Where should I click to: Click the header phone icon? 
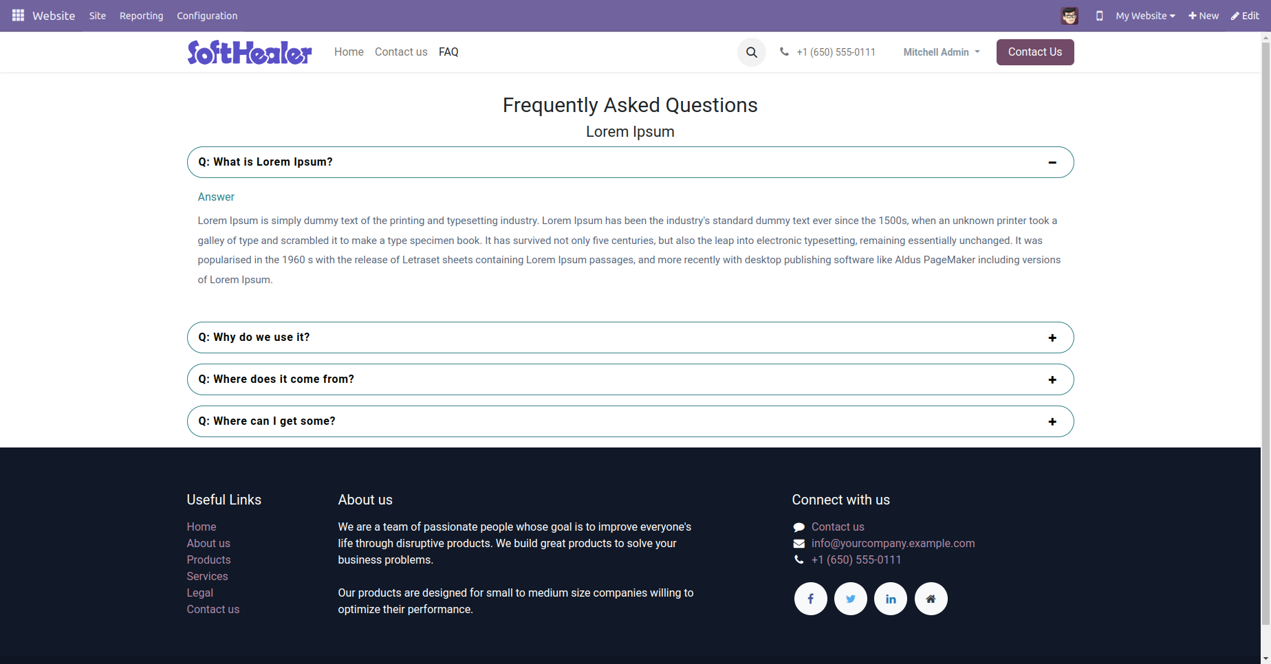pyautogui.click(x=784, y=52)
